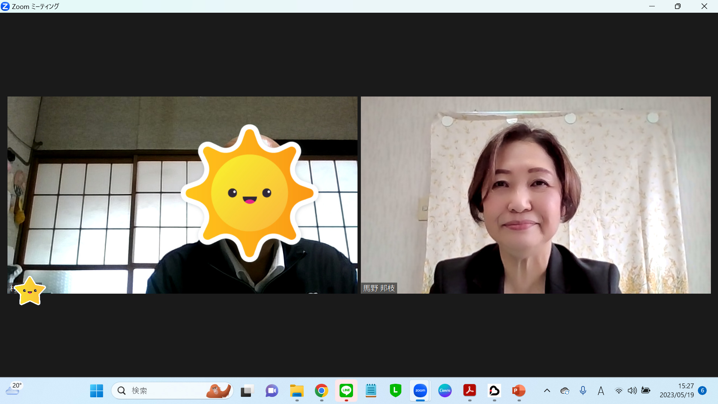Open the green L app icon

pos(395,391)
